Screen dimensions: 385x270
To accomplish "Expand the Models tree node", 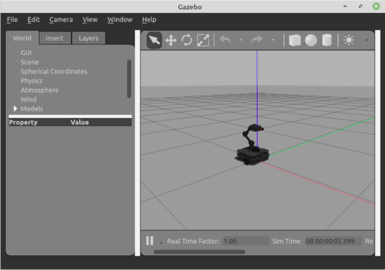I will (x=15, y=108).
